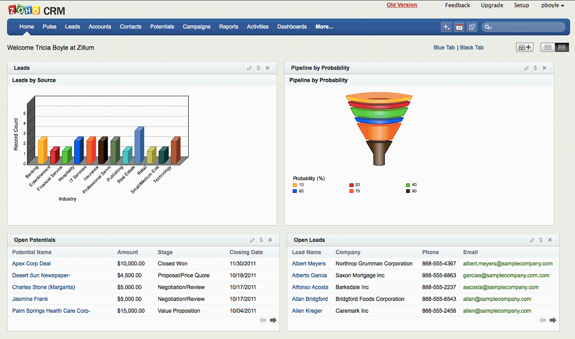The image size is (575, 339).
Task: Go to previous page of Open Potentials
Action: (x=263, y=320)
